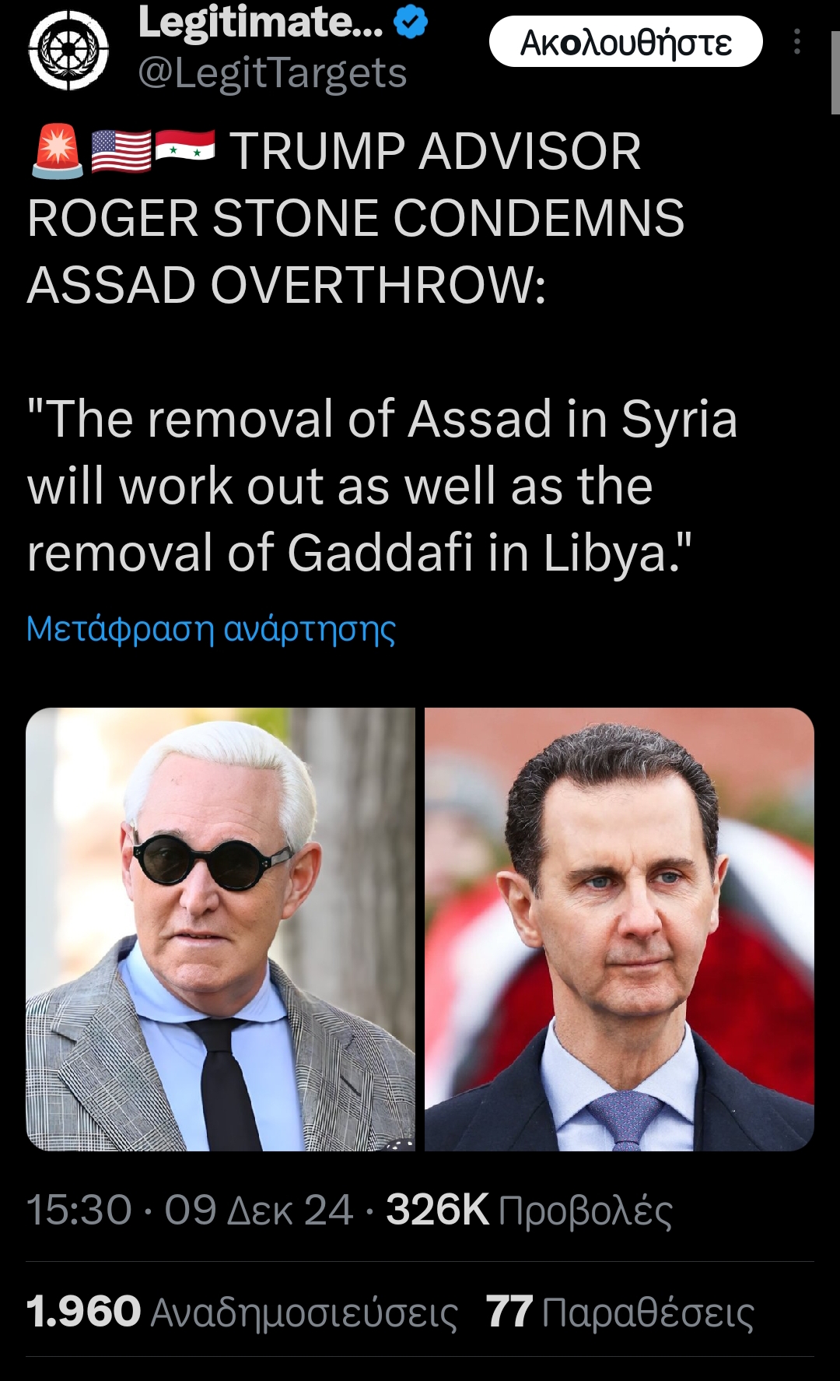
Task: Tap the Μετάφραση ανάρτησης translate link
Action: [x=211, y=628]
